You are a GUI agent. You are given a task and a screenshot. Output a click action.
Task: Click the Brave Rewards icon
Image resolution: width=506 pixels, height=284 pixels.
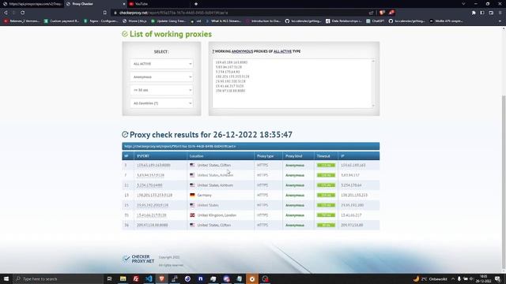[391, 13]
